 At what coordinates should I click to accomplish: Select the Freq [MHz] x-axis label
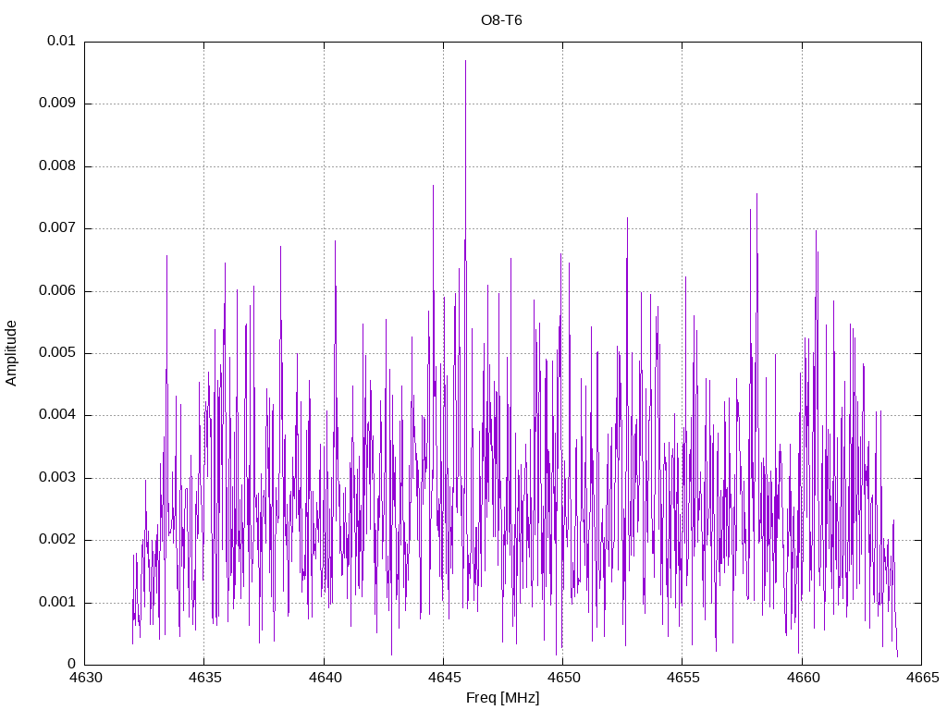(x=502, y=698)
